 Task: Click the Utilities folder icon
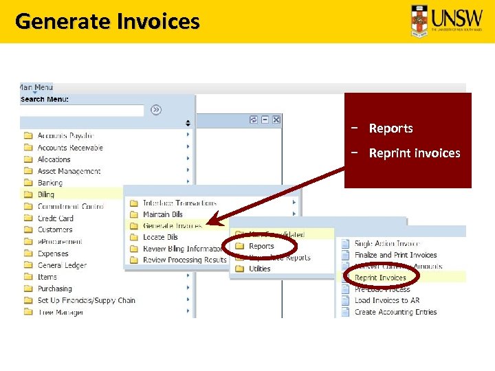240,269
